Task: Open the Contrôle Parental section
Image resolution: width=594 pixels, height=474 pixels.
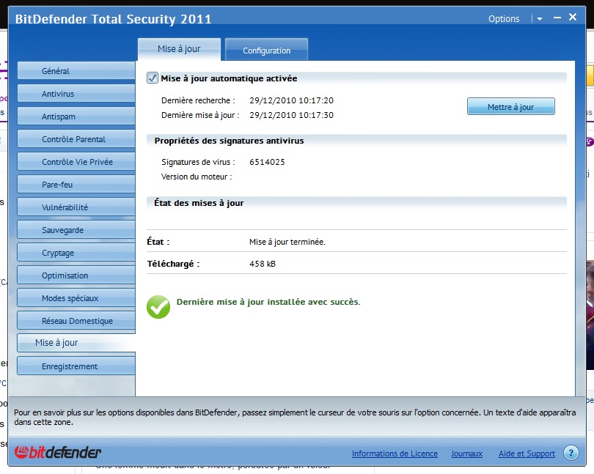Action: [76, 139]
